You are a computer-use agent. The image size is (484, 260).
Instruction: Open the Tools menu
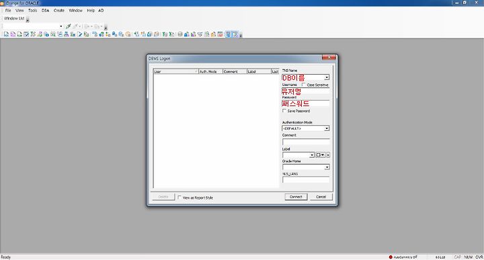pos(32,11)
